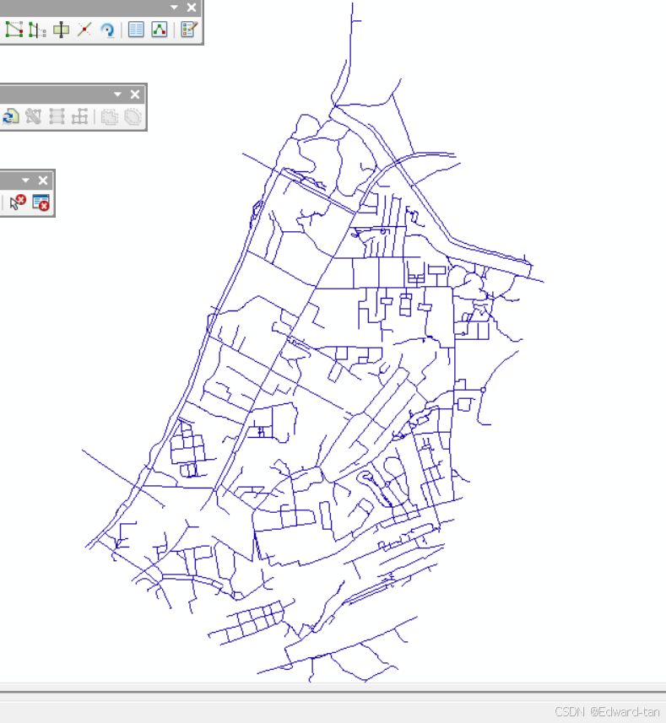The width and height of the screenshot is (666, 723).
Task: Close the middle topology toolbar
Action: point(135,94)
